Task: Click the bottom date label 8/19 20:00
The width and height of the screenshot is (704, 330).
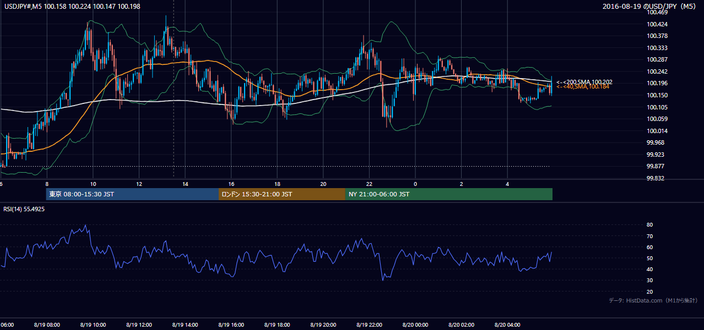Action: pyautogui.click(x=323, y=324)
